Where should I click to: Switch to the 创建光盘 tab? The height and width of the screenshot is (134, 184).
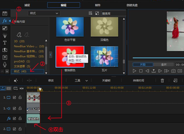(132, 5)
